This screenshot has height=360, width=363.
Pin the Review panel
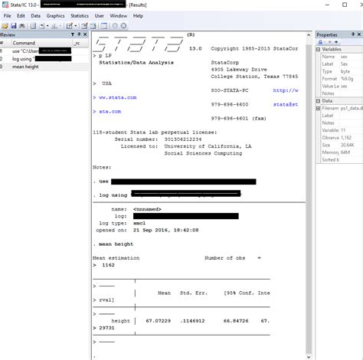point(79,34)
